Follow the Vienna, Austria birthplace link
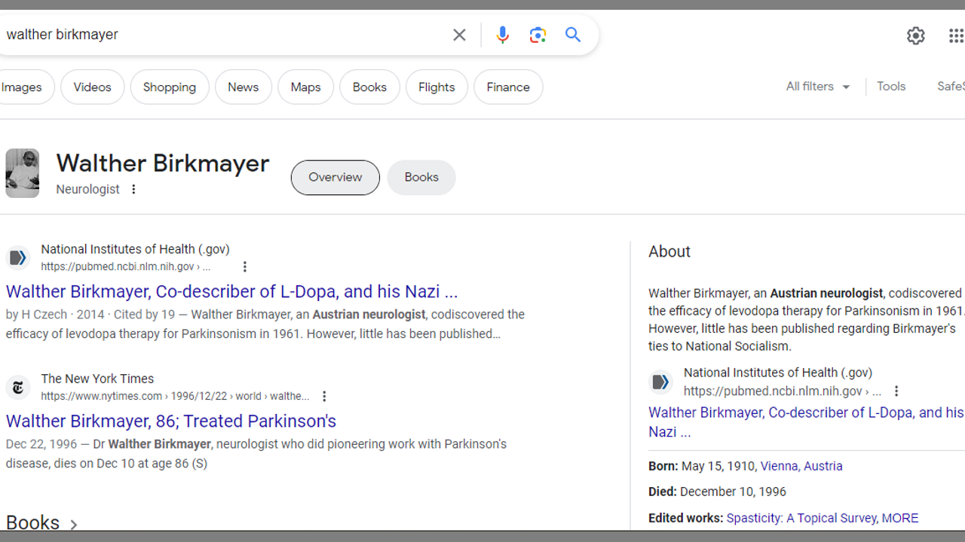 pyautogui.click(x=801, y=466)
